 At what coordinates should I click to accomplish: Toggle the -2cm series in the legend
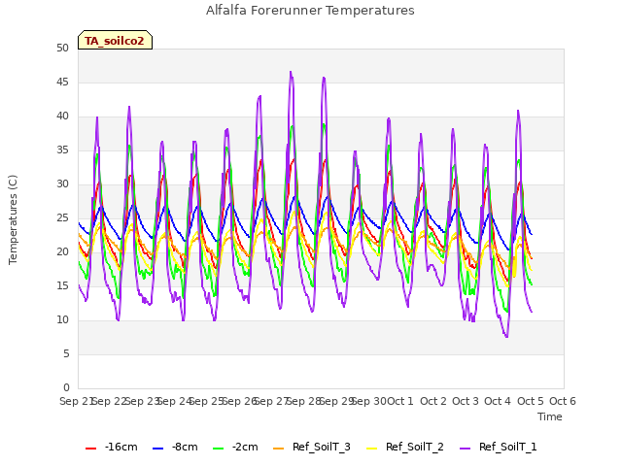235,448
